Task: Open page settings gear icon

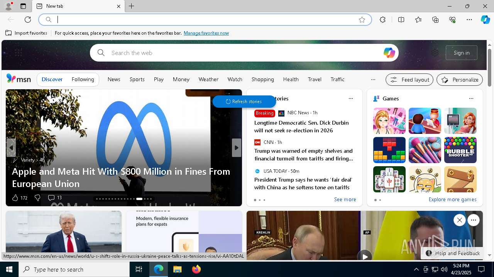Action: pyautogui.click(x=435, y=53)
